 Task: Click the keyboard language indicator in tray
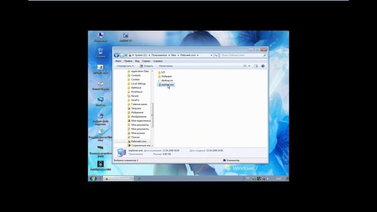248,178
